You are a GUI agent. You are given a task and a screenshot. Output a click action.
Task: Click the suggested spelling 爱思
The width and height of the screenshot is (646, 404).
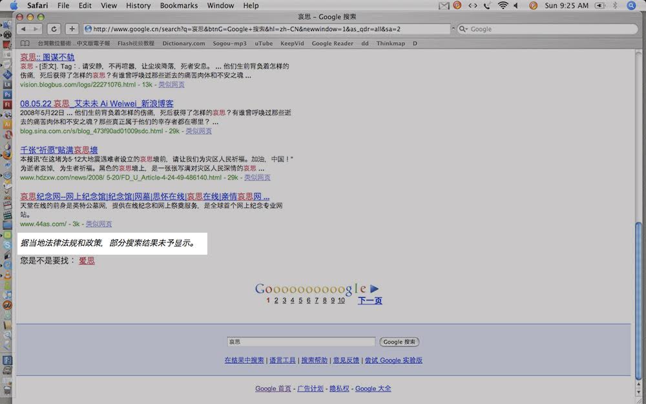(87, 260)
